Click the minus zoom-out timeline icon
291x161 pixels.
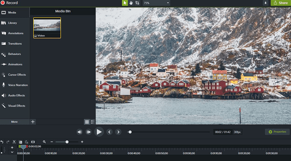[x=52, y=142]
